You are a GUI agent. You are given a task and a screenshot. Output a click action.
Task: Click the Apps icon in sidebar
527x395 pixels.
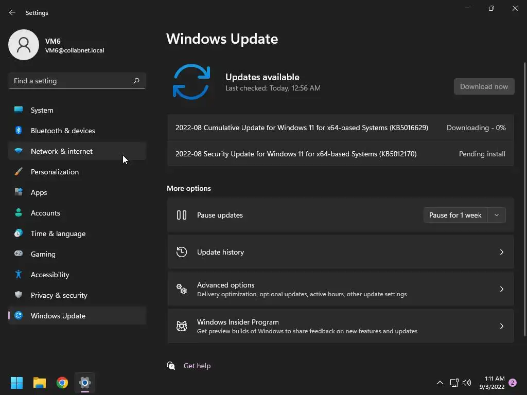click(x=19, y=192)
